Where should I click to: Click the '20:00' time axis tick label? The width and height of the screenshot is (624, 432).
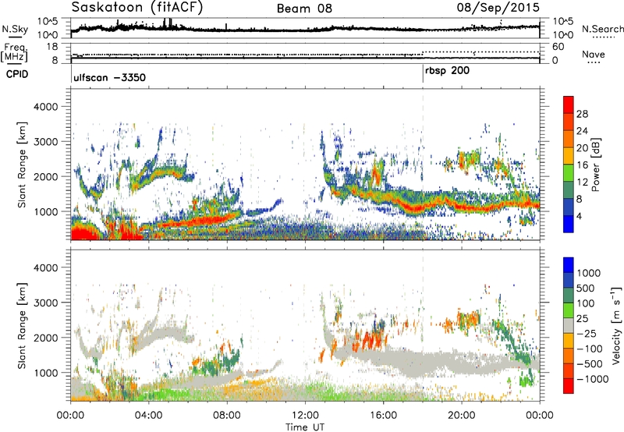pyautogui.click(x=462, y=416)
